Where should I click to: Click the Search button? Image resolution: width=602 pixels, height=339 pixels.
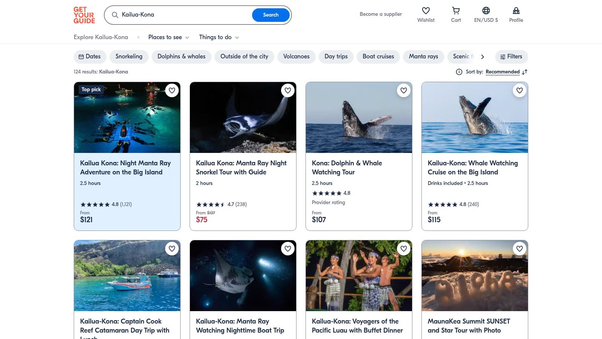point(271,15)
